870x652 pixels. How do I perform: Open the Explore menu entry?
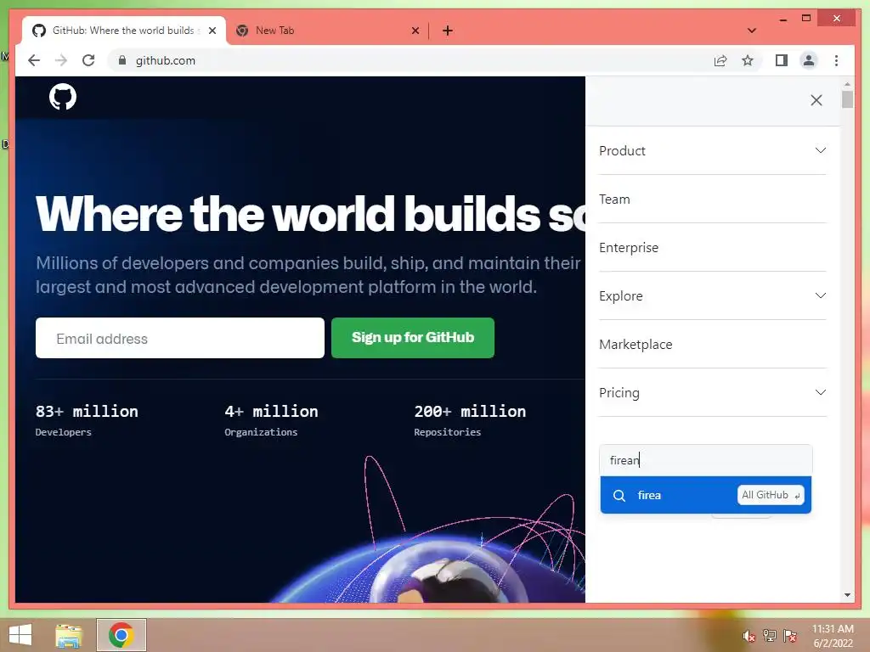[621, 296]
